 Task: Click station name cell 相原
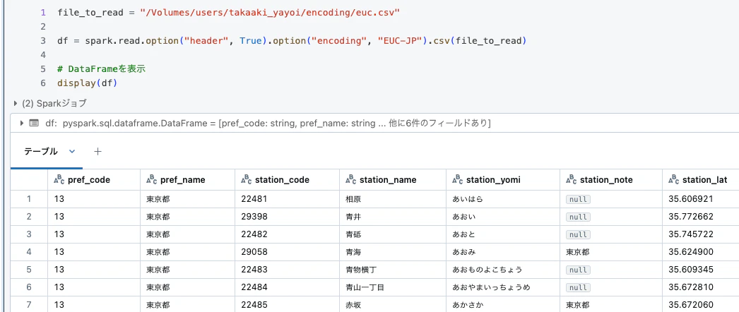(x=393, y=199)
